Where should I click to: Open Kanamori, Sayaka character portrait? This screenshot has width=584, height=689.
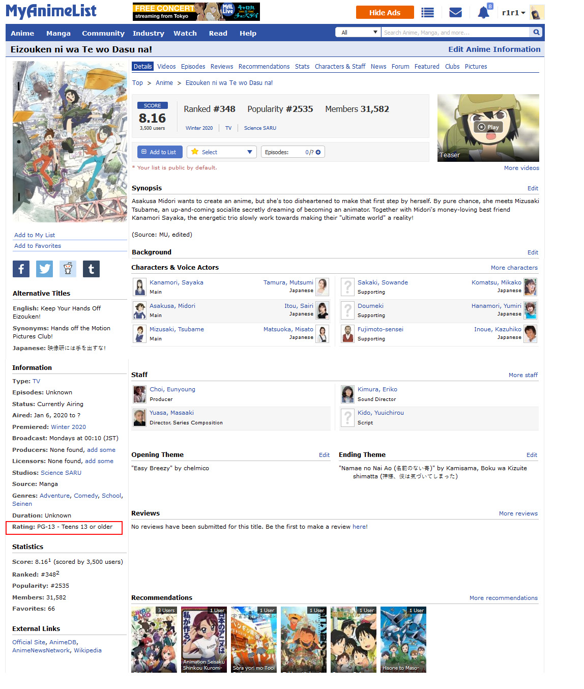(140, 286)
